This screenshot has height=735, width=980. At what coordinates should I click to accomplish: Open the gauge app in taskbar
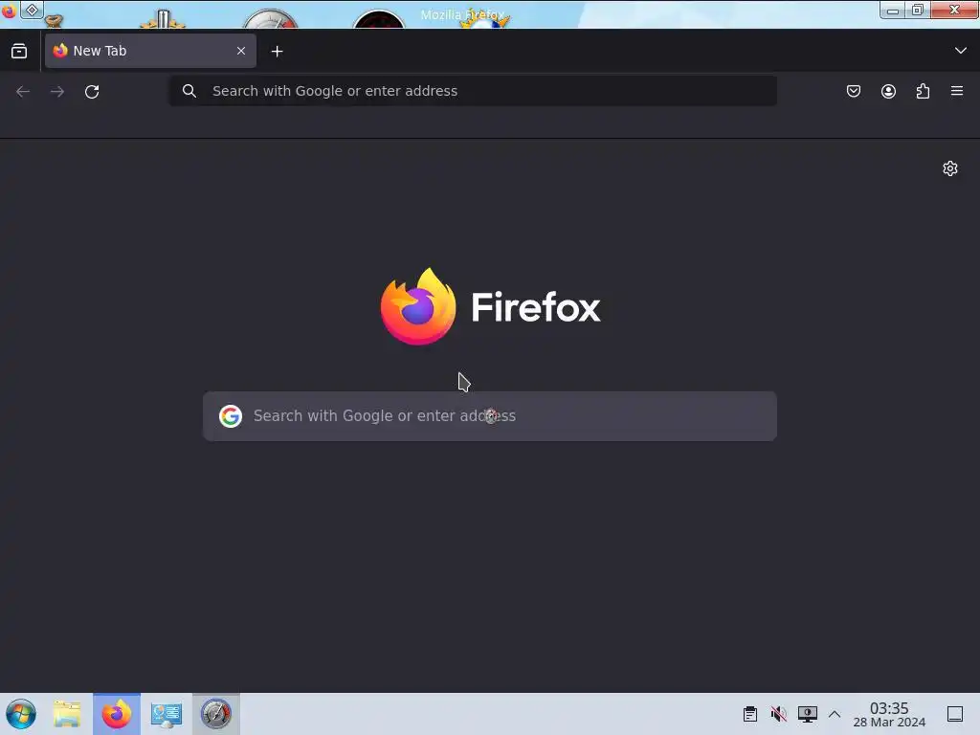pyautogui.click(x=215, y=714)
